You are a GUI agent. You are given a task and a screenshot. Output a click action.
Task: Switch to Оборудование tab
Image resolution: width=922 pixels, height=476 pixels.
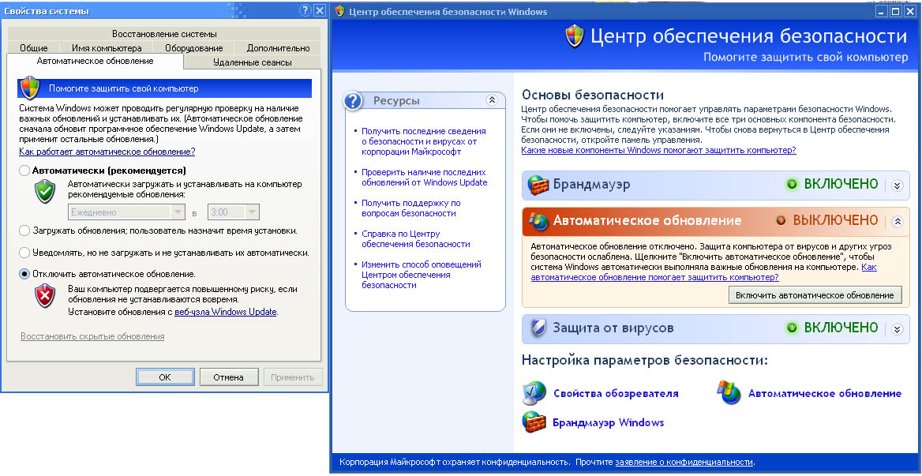pyautogui.click(x=194, y=48)
